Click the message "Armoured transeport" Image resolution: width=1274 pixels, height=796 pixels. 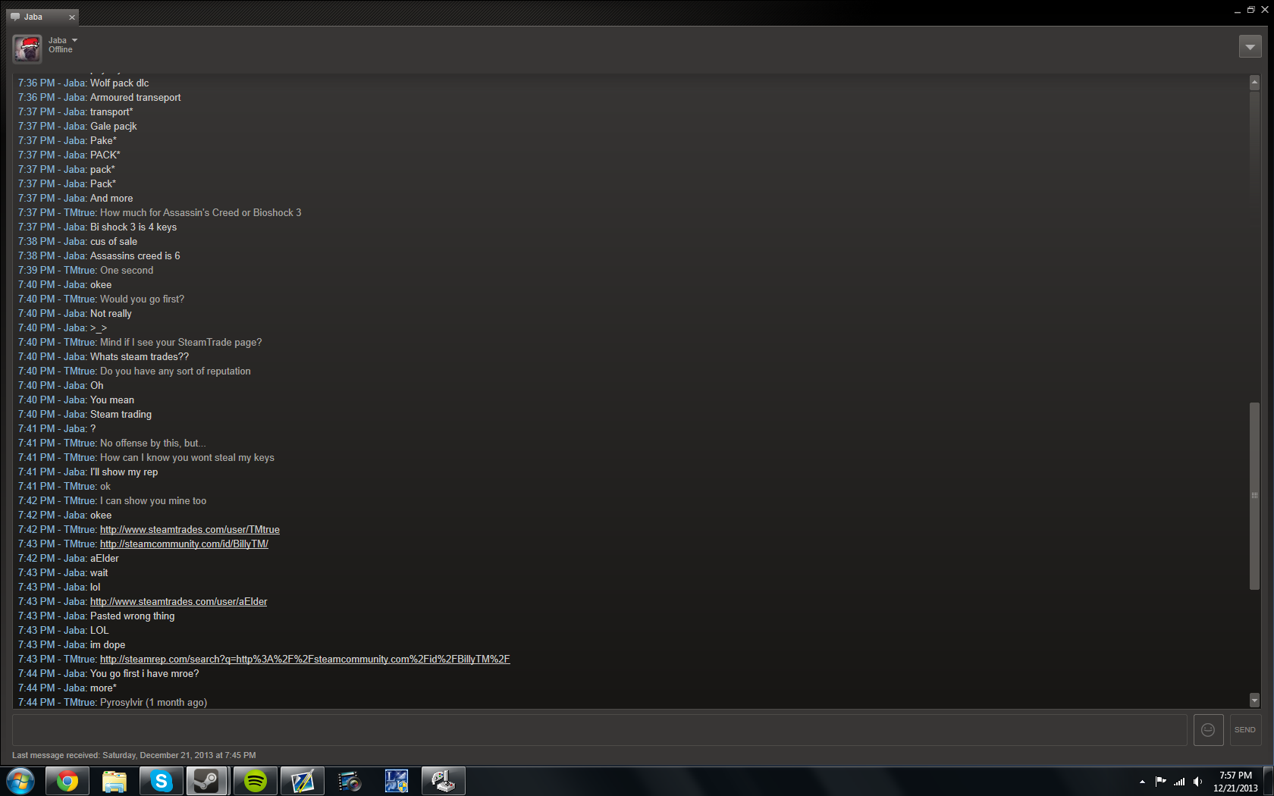[135, 98]
